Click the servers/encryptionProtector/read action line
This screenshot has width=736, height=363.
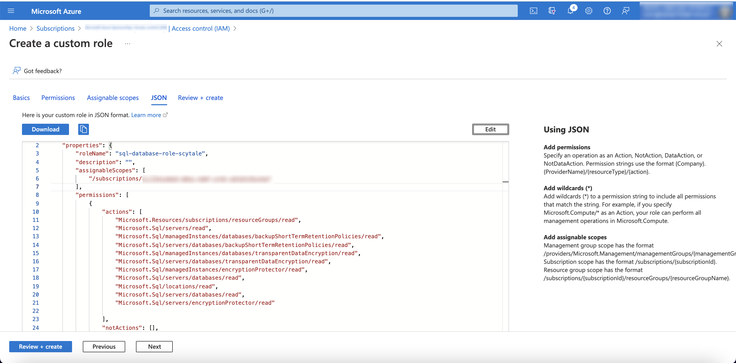195,303
